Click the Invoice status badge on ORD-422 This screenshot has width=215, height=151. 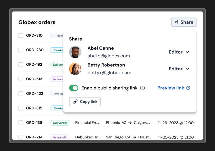(57, 94)
